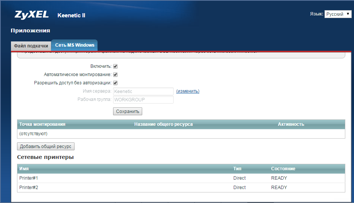Click the Точка монтирования column header
Screen dimensions: 354x203
tap(42, 124)
